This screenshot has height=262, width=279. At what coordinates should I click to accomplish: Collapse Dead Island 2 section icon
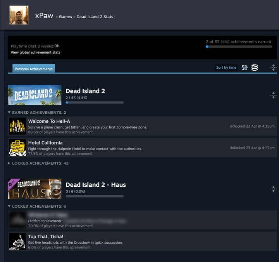pyautogui.click(x=273, y=95)
